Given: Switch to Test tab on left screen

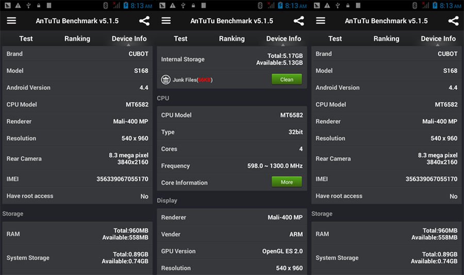Looking at the screenshot, I should pos(26,39).
